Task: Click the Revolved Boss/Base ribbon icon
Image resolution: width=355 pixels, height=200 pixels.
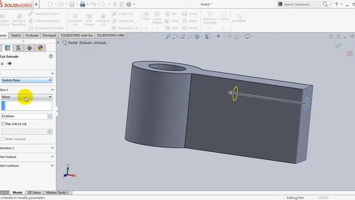Action: (x=19, y=19)
